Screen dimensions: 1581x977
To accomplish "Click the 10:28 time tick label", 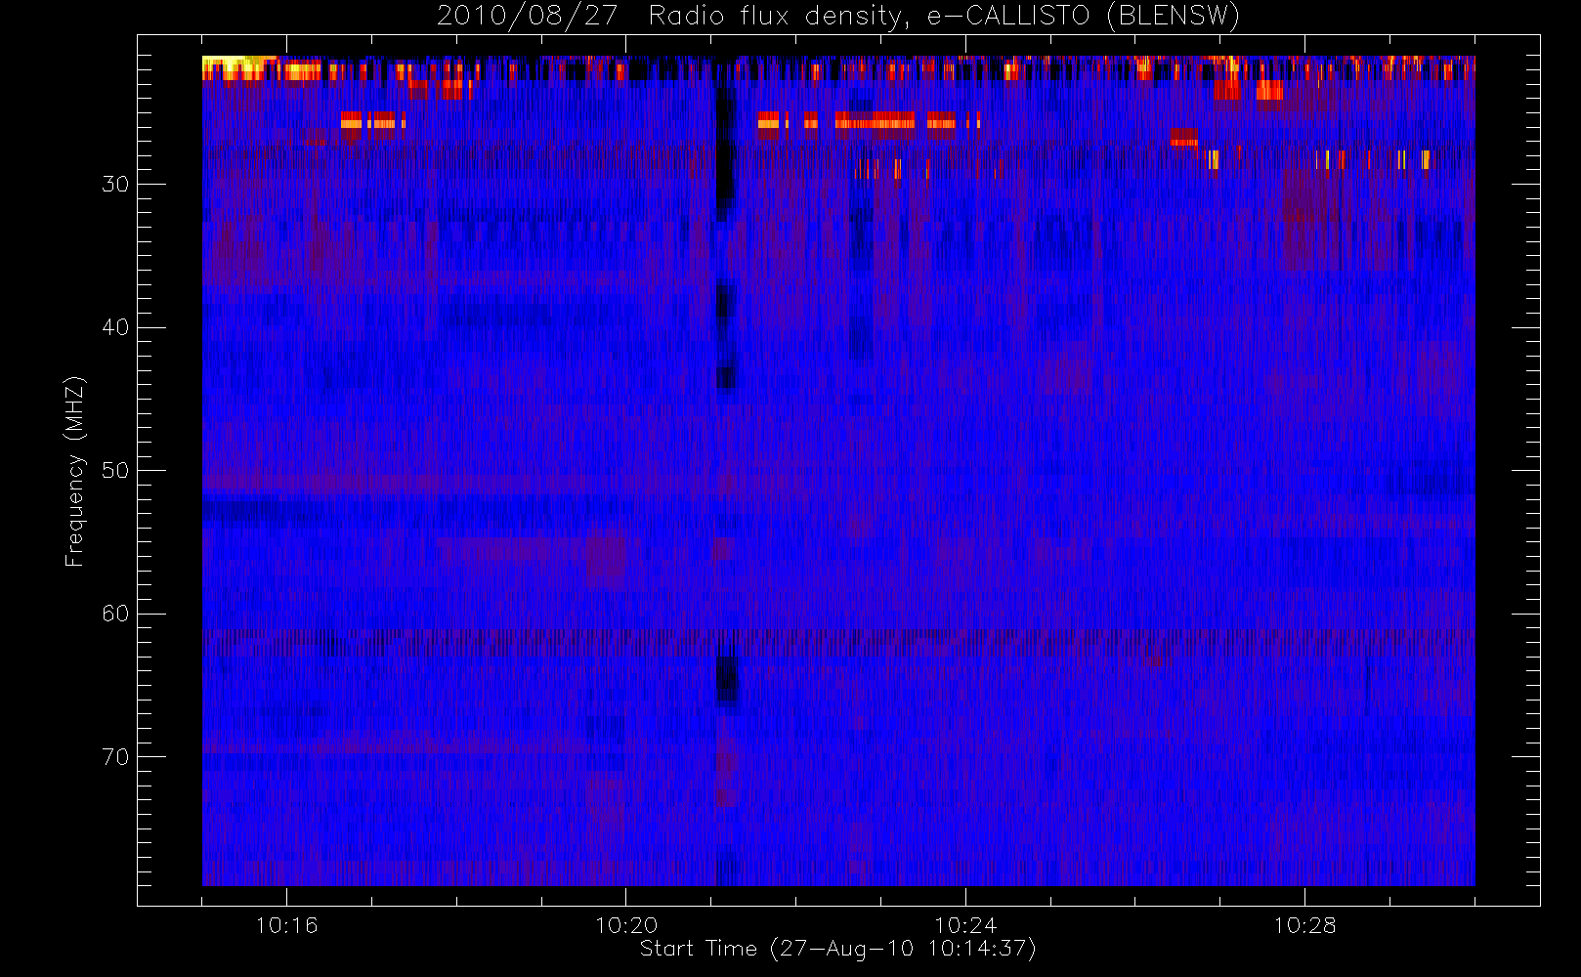I will 1304,925.
